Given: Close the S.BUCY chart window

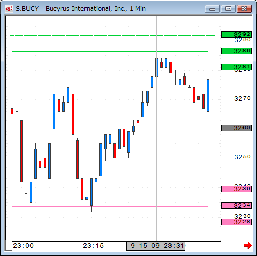Looking at the screenshot, I should click(244, 9).
